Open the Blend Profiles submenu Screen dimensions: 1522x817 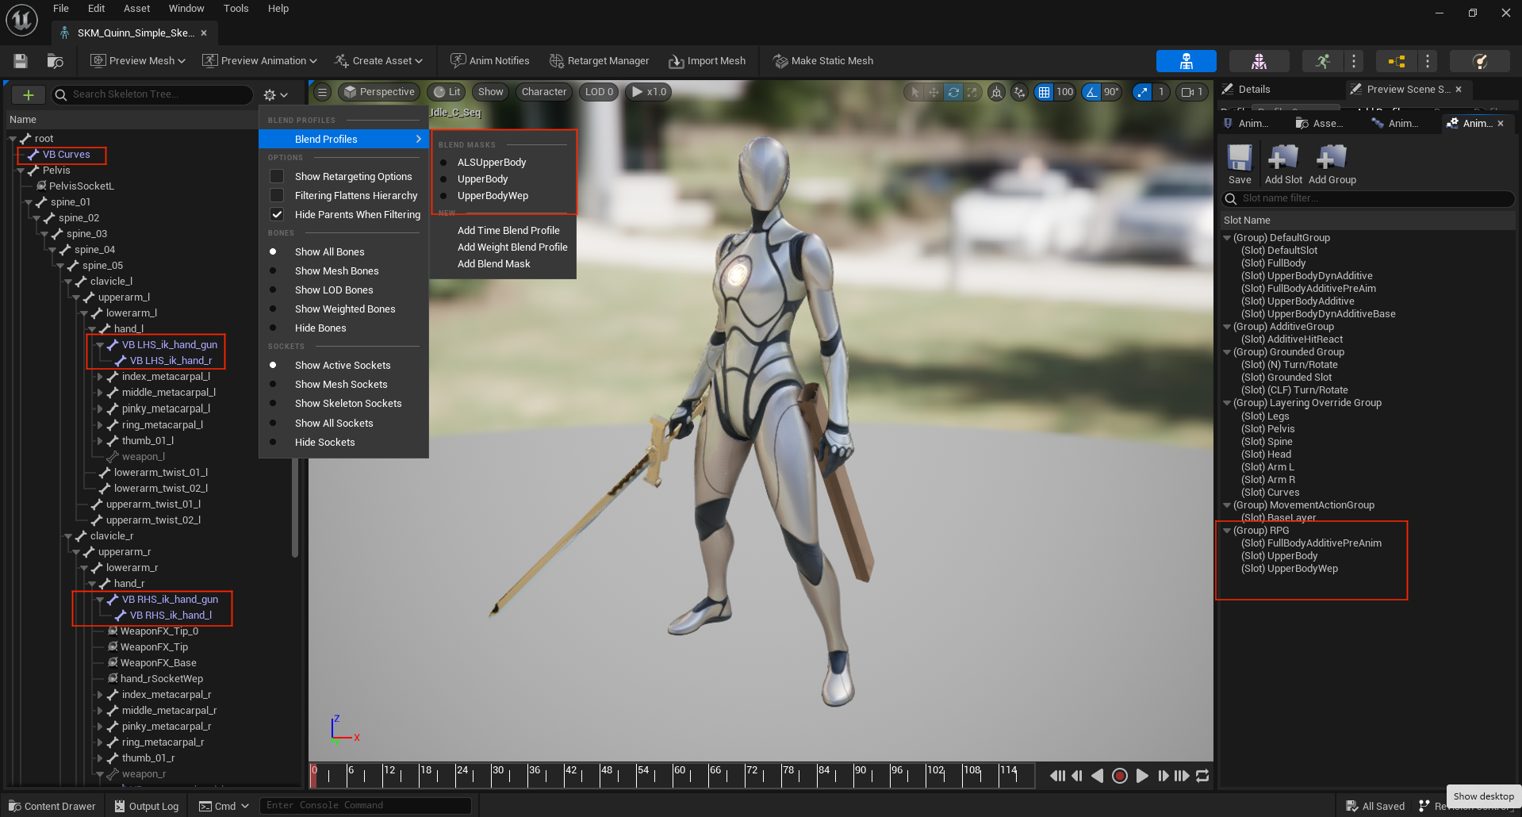tap(343, 139)
